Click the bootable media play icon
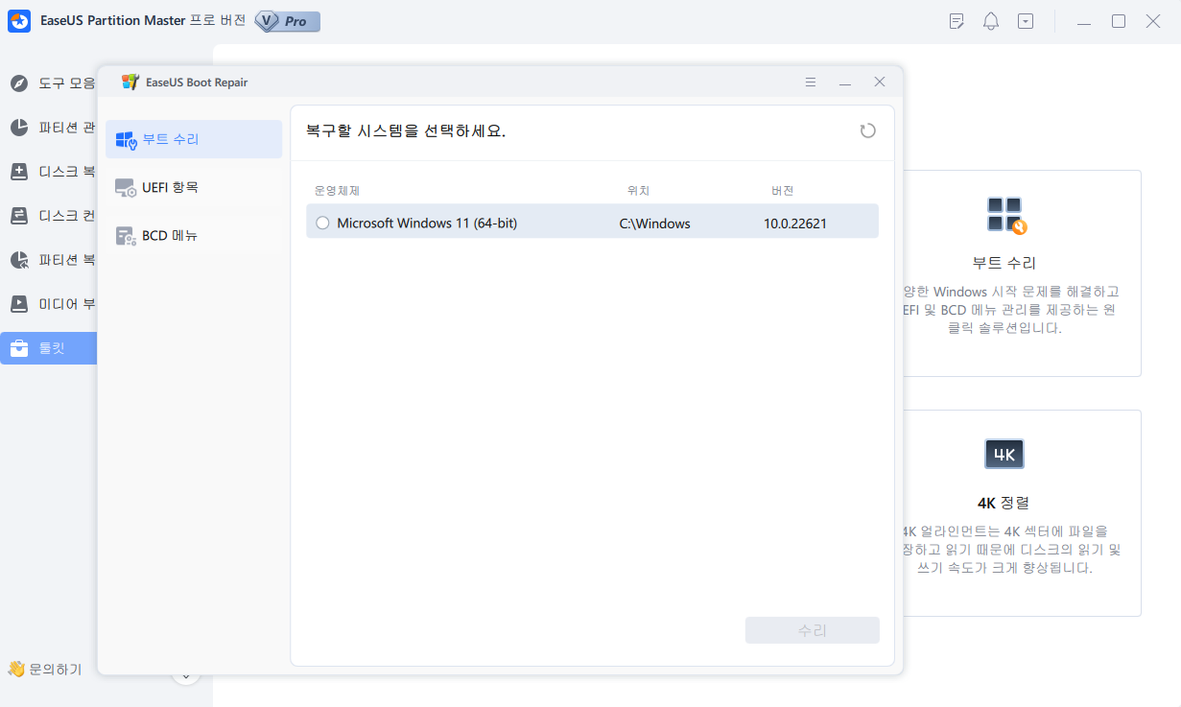This screenshot has width=1181, height=707. (x=19, y=304)
